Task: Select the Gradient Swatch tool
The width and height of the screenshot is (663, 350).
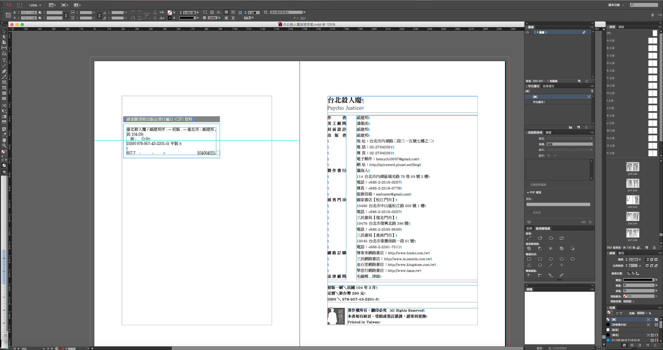Action: tap(4, 116)
